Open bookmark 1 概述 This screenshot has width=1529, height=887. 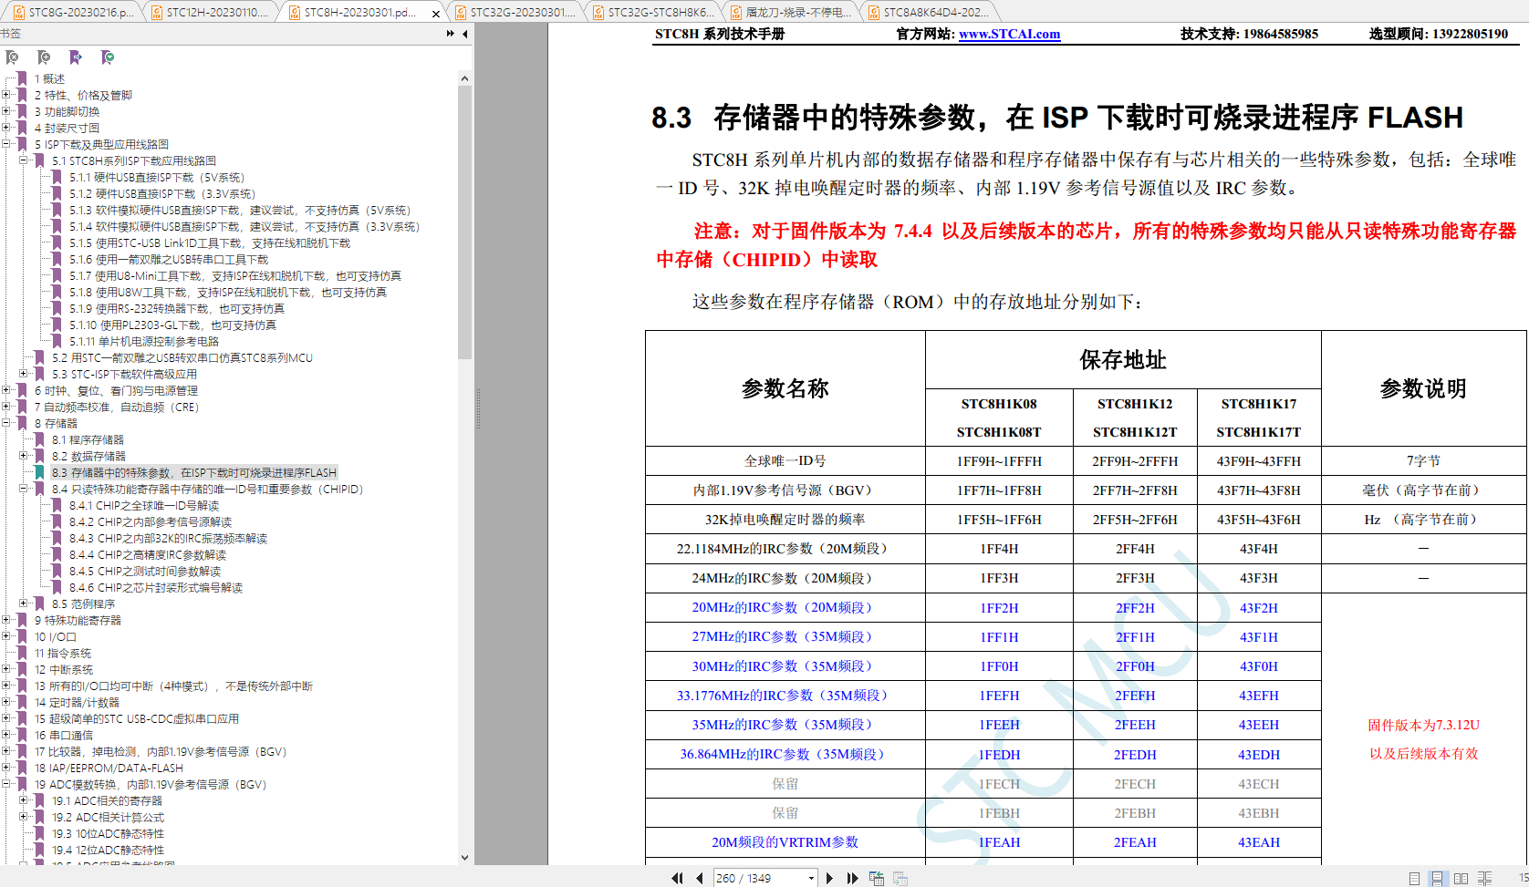click(x=49, y=78)
